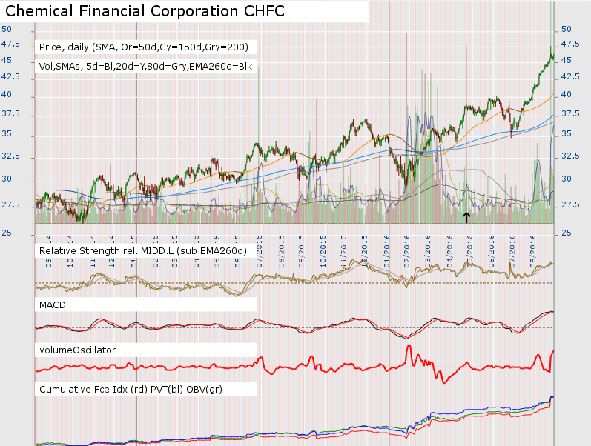Image resolution: width=591 pixels, height=446 pixels.
Task: Click the 08/2015 date label
Action: coord(282,251)
